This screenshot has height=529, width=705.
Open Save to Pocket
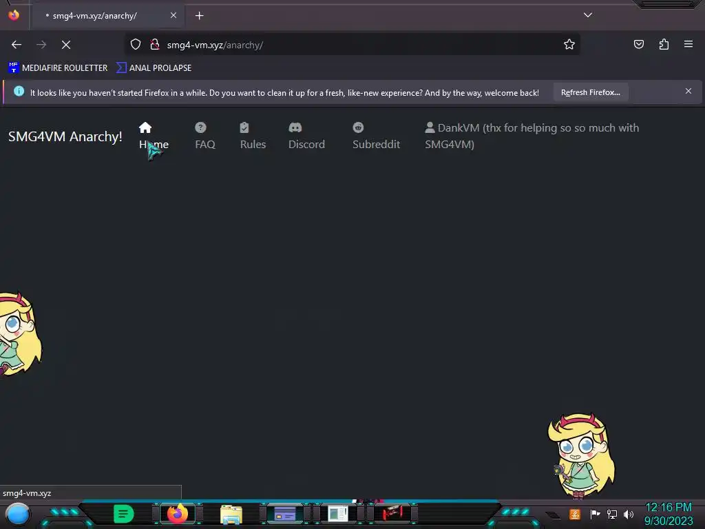click(638, 44)
